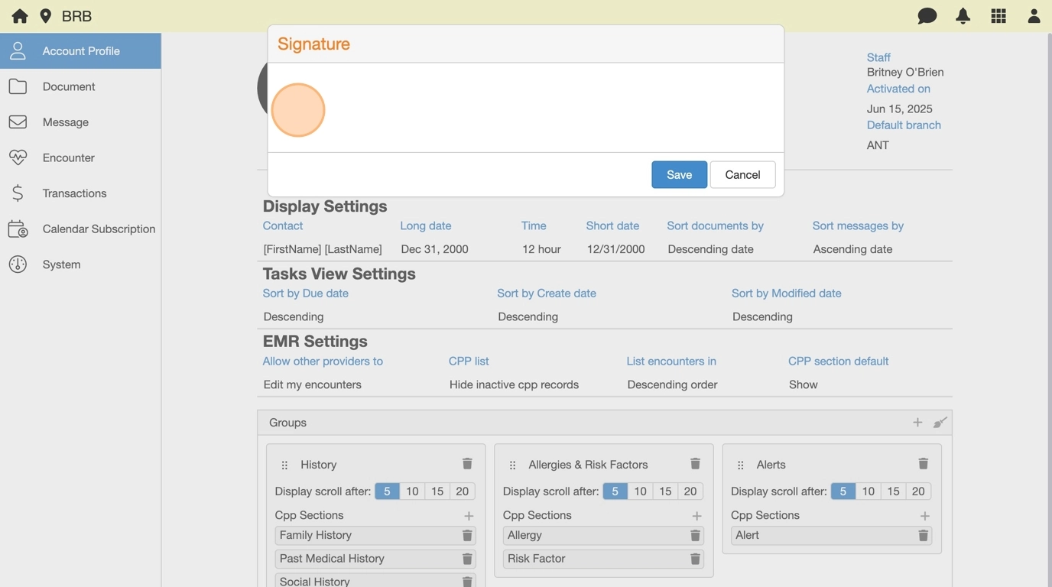Add Cpp Section to History group
This screenshot has height=587, width=1052.
469,516
